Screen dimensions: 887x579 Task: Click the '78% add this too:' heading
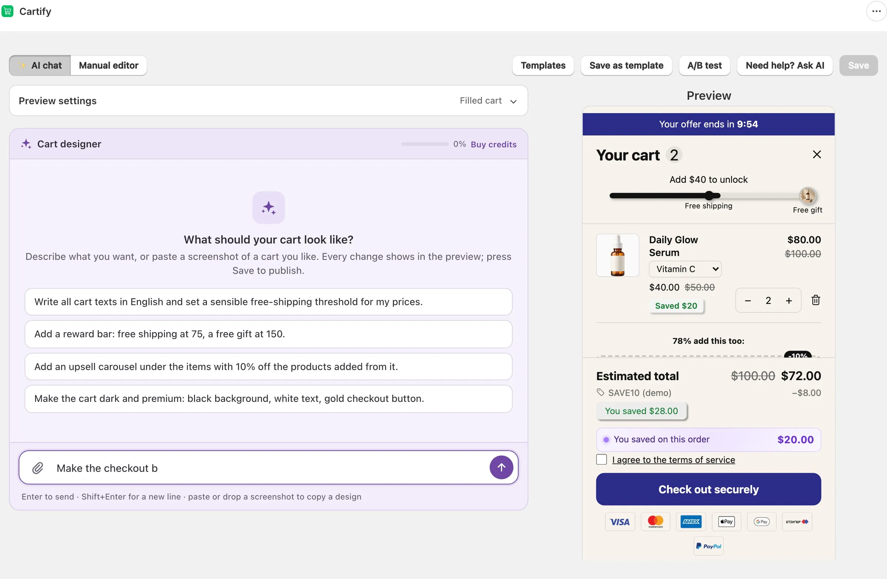[708, 341]
